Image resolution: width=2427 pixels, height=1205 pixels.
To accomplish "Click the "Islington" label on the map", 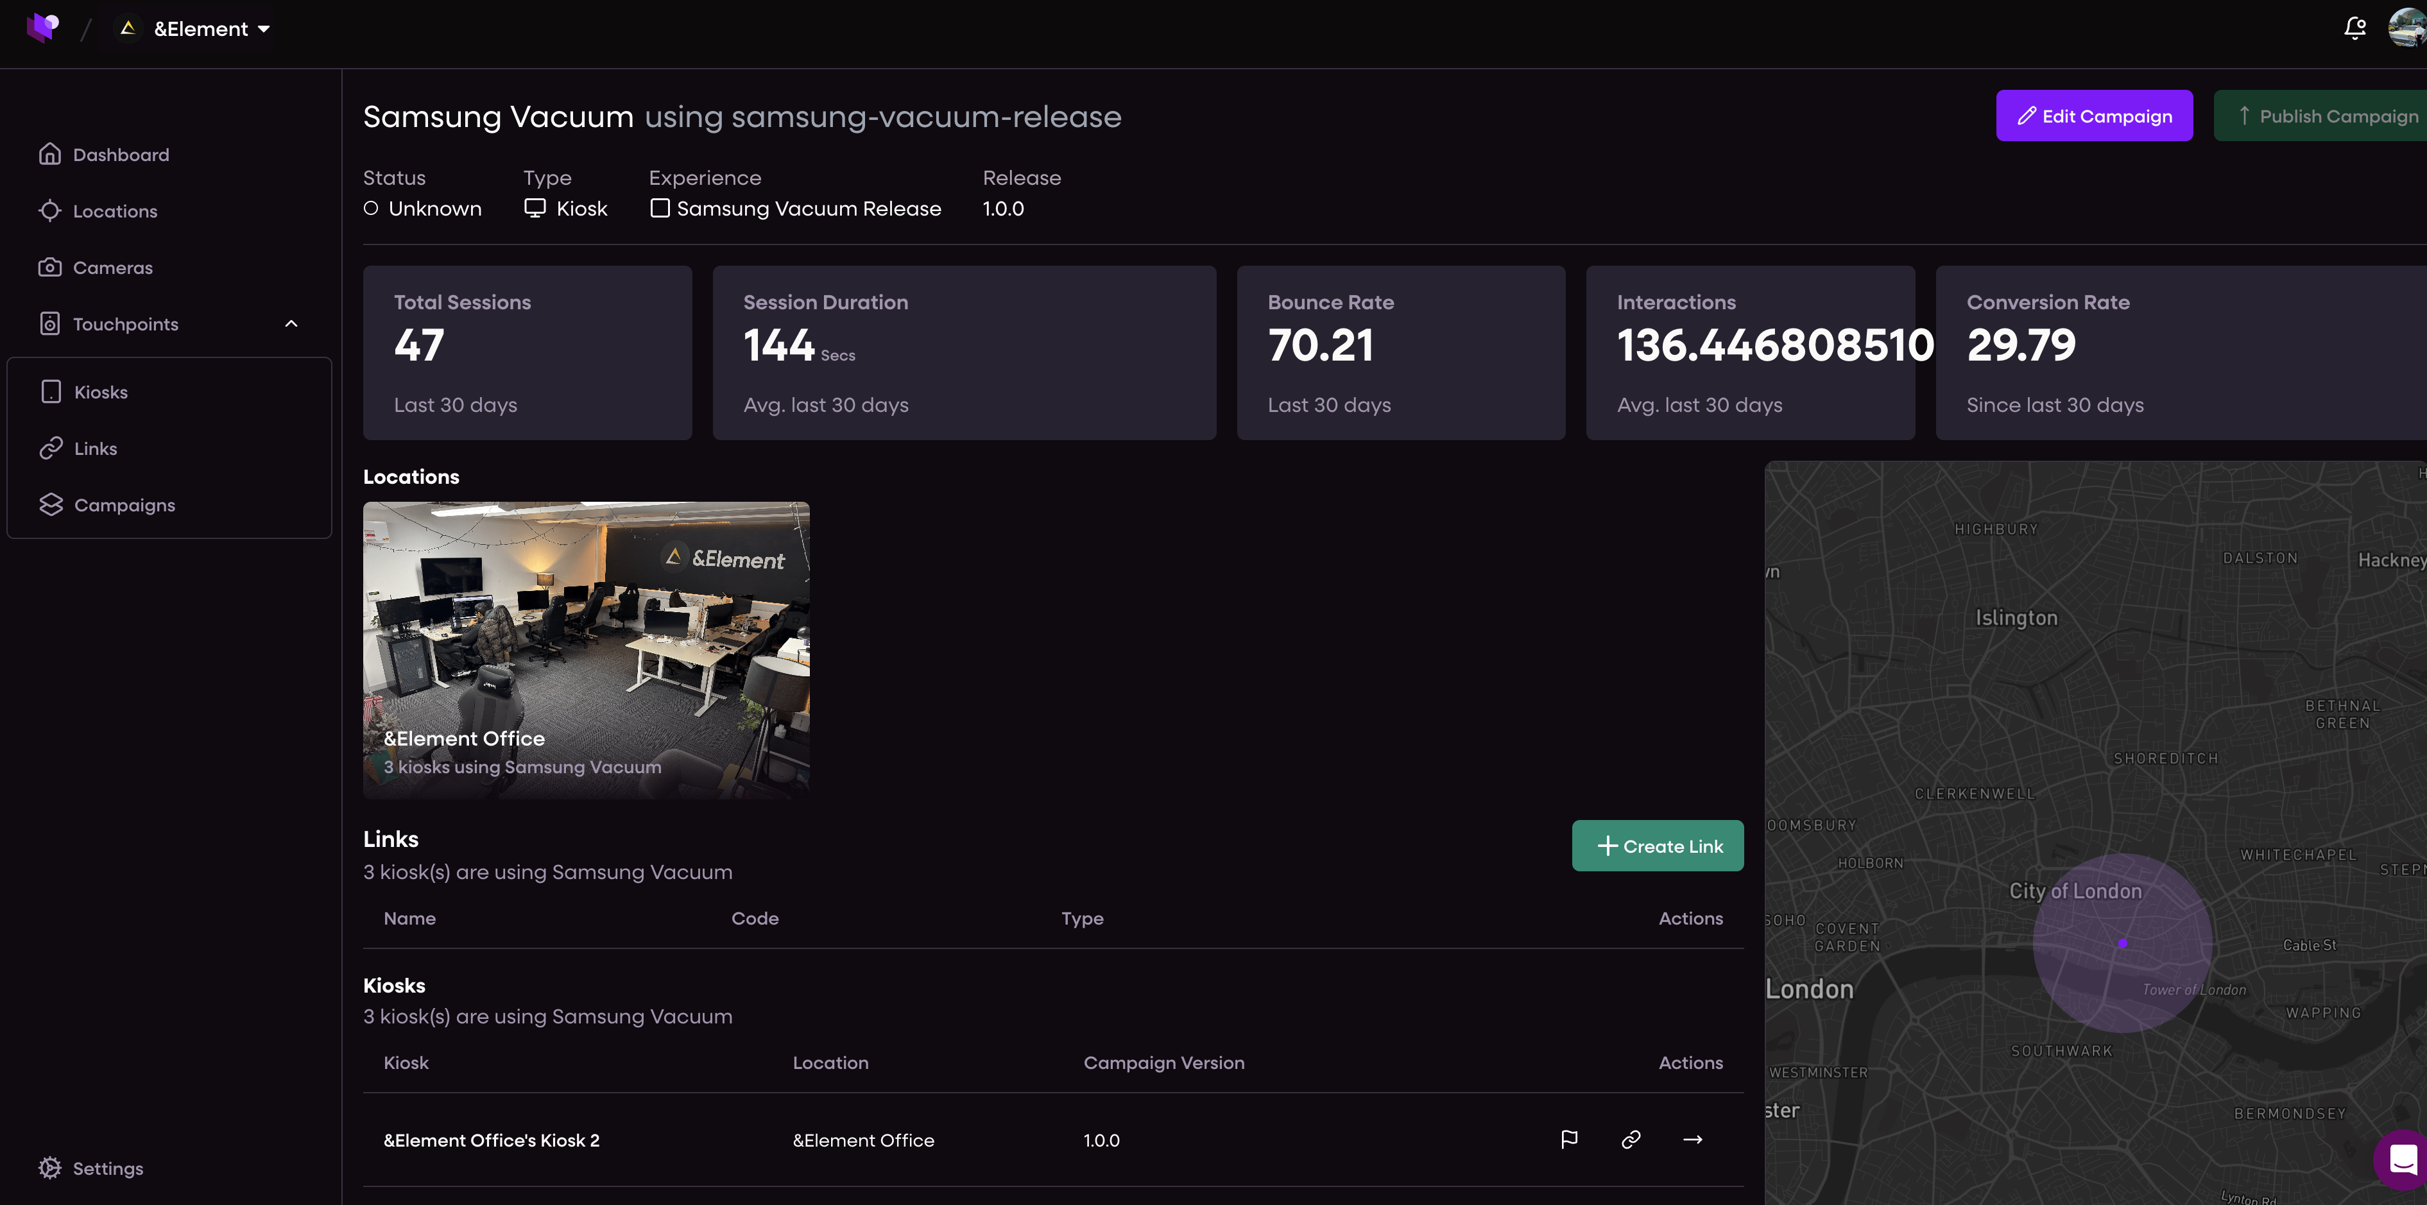I will point(2017,617).
